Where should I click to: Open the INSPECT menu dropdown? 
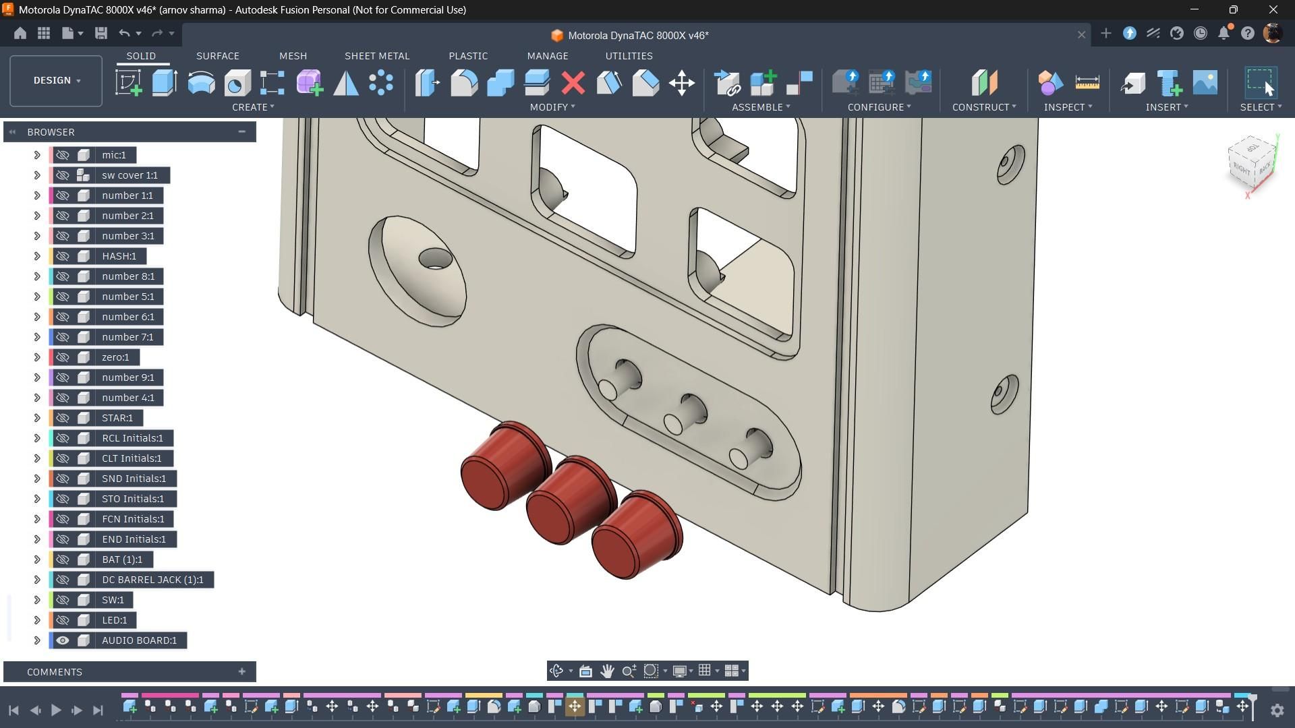[x=1068, y=107]
